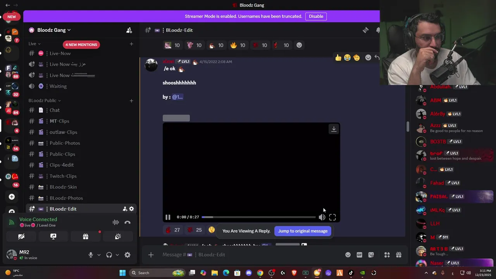
Task: Open emoji picker in message bar
Action: (348, 255)
